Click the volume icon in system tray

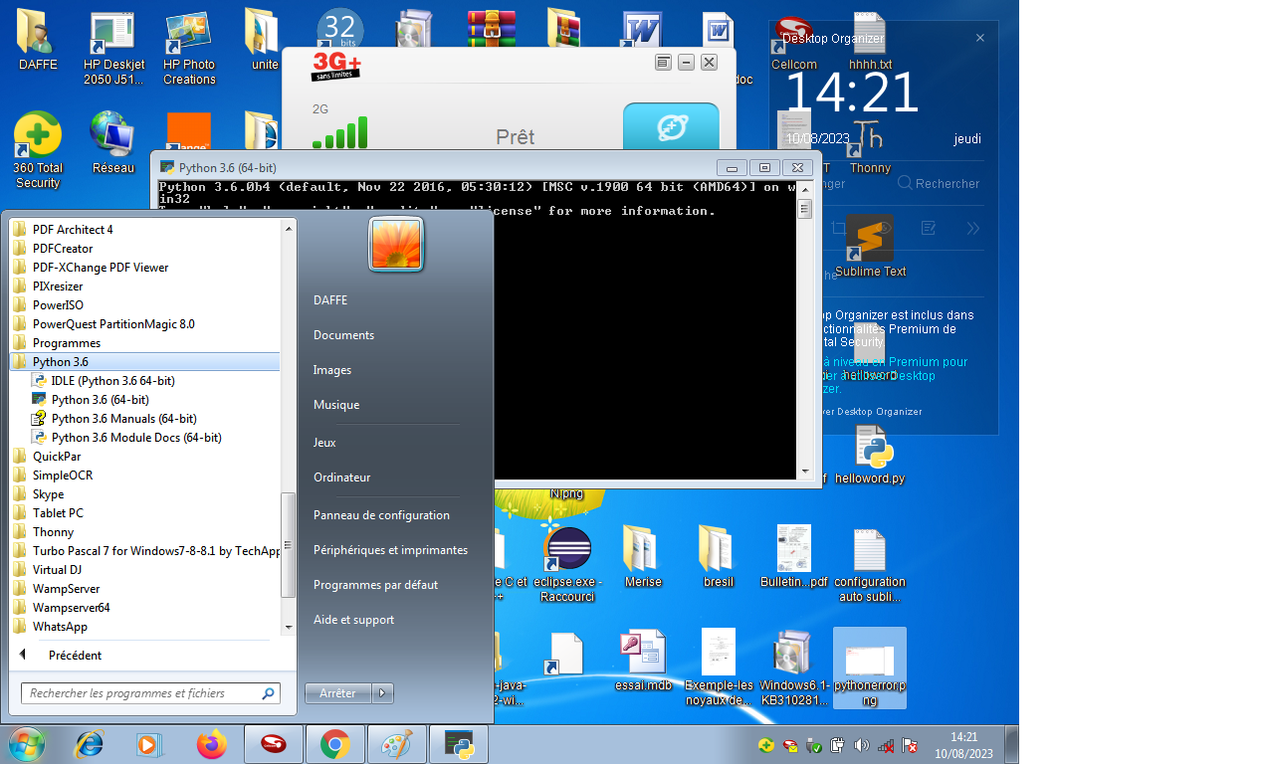pos(861,745)
